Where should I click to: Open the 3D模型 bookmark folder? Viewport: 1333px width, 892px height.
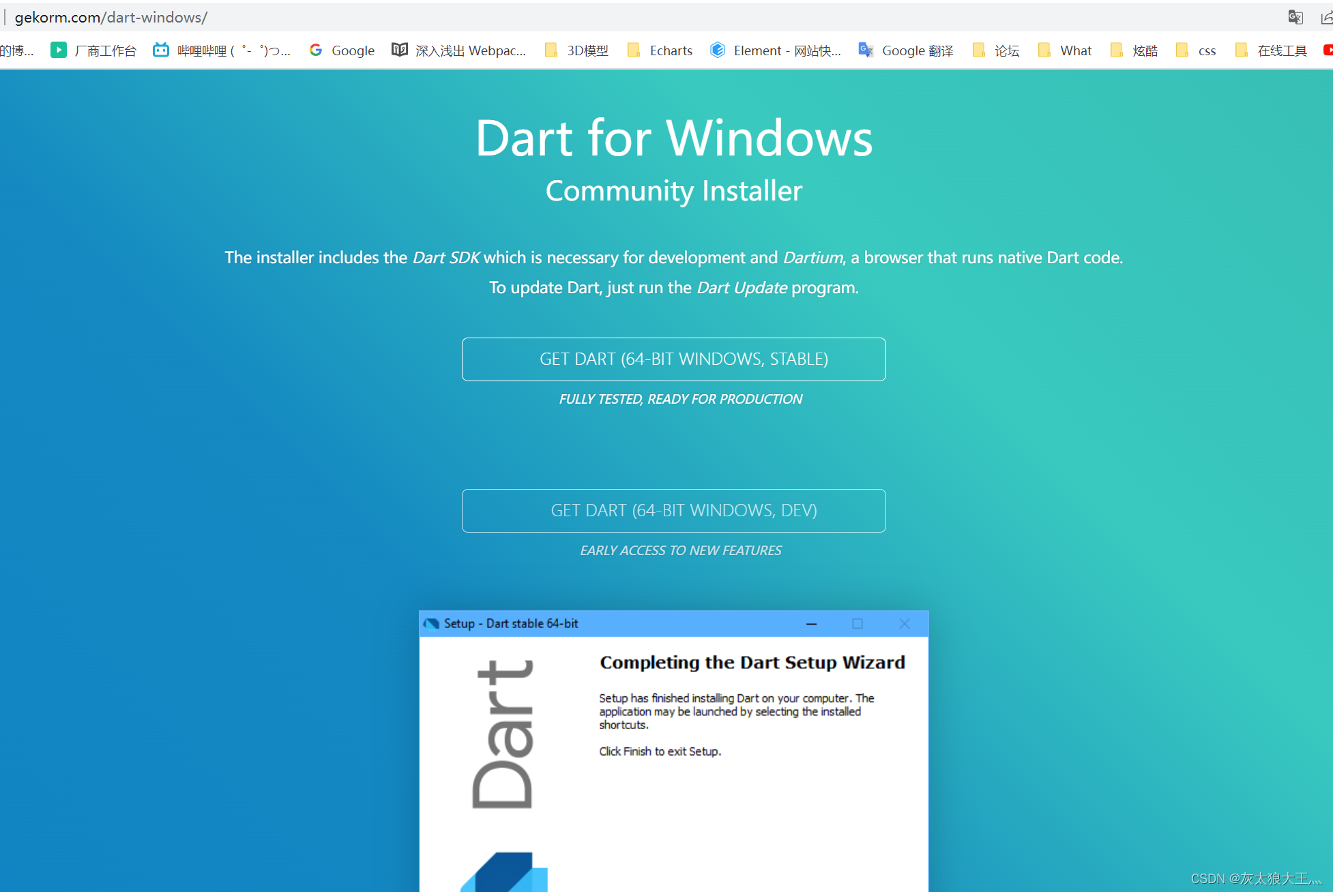pyautogui.click(x=576, y=50)
